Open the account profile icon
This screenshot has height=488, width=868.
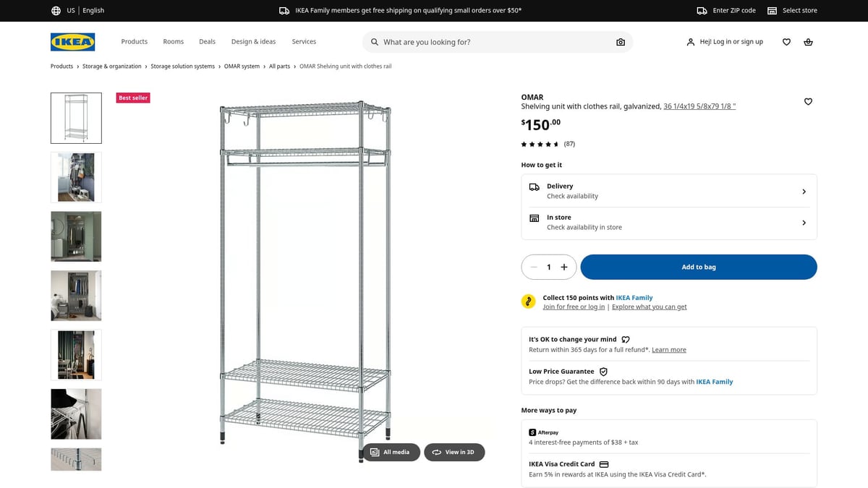(689, 42)
